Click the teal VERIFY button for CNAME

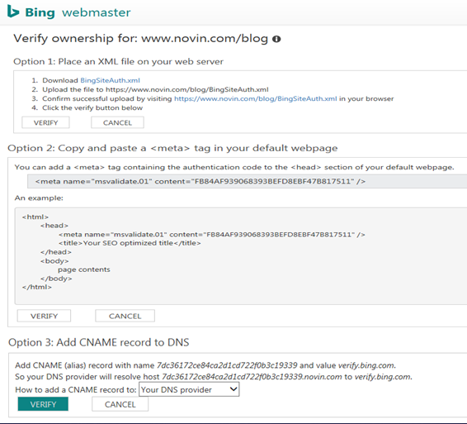[x=43, y=404]
